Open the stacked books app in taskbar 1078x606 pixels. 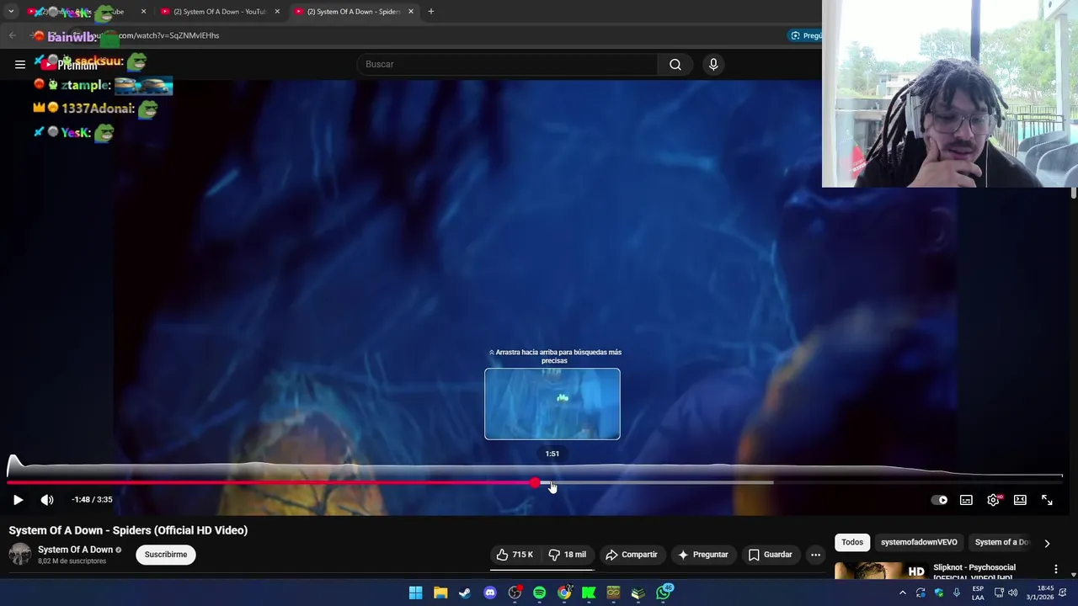click(x=638, y=593)
